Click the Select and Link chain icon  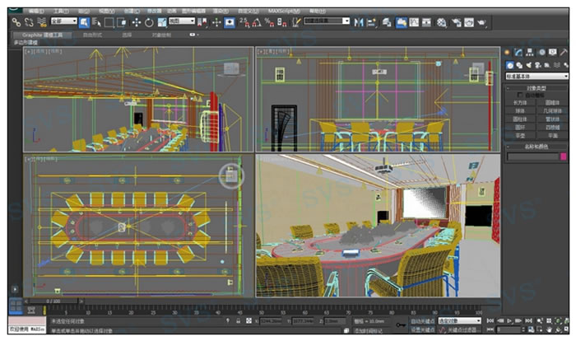tap(16, 21)
